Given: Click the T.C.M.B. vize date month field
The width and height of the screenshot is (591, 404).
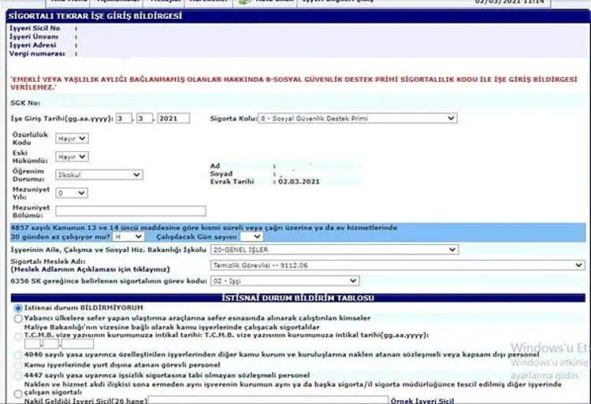Looking at the screenshot, I should [x=51, y=344].
